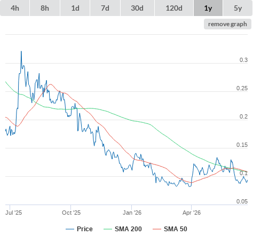This screenshot has width=253, height=243.
Task: Click the Jan '26 axis tick label
Action: (132, 213)
